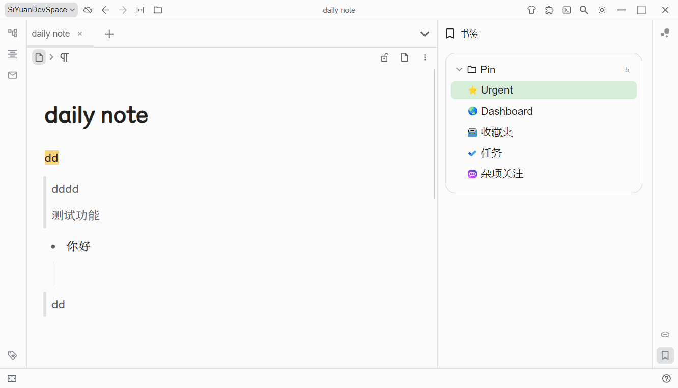Click the dd blockquote at the bottom
This screenshot has width=678, height=388.
58,304
